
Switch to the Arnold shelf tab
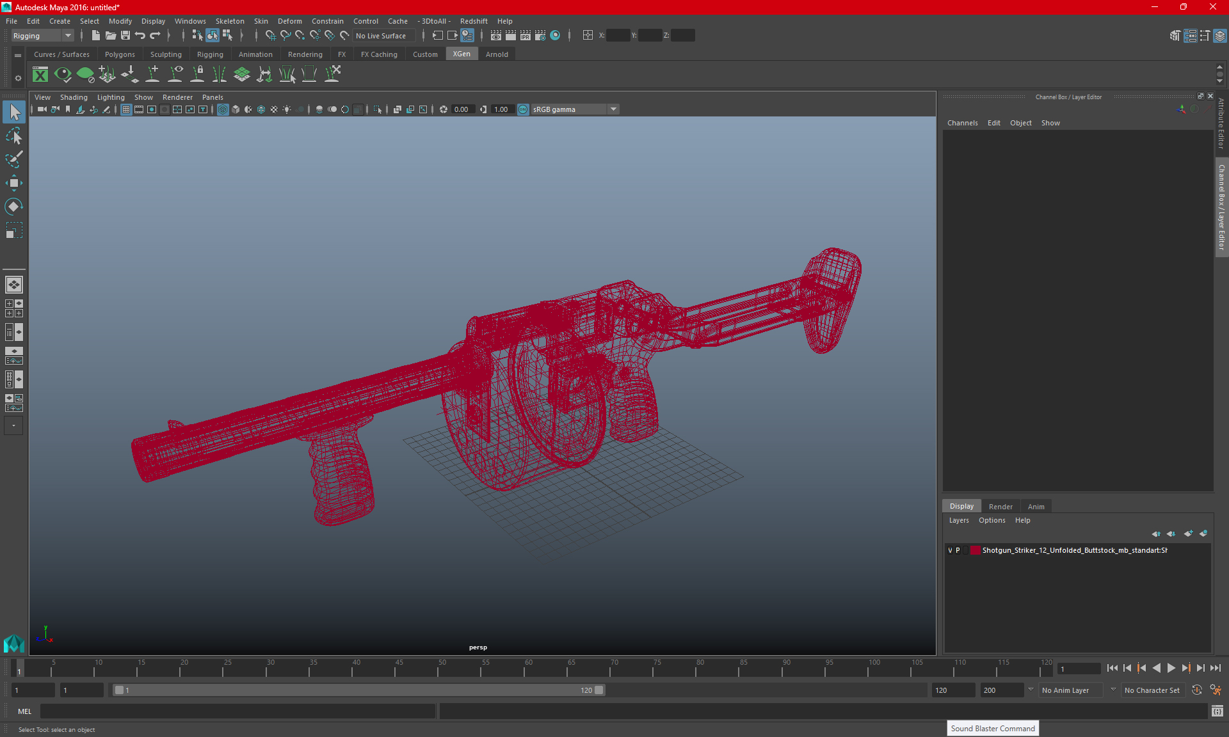pos(497,54)
